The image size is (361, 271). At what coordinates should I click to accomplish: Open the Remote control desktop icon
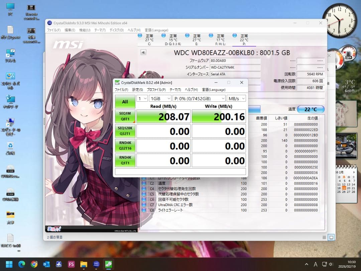31,12
